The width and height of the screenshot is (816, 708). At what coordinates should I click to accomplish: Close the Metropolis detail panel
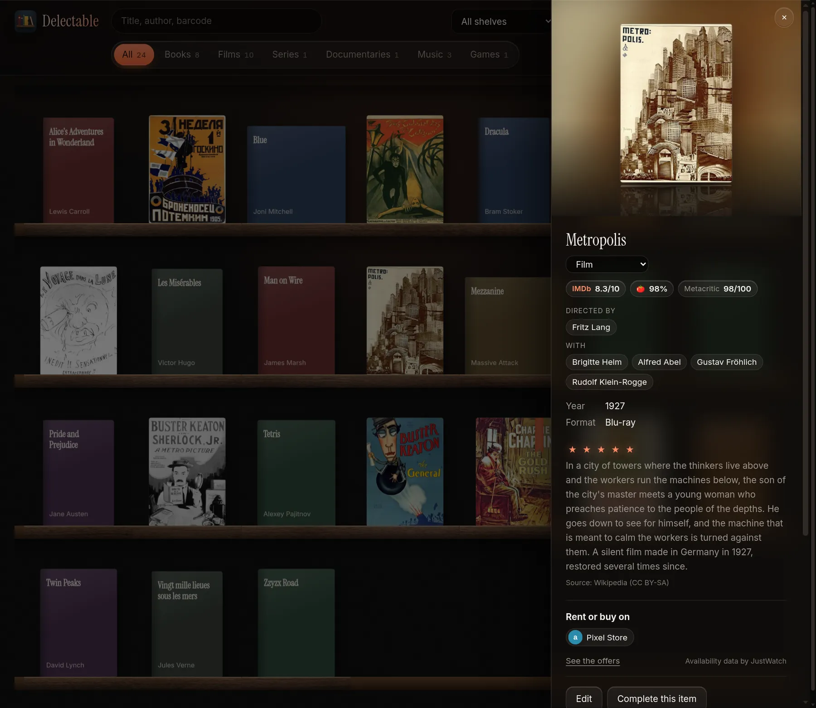[x=784, y=18]
